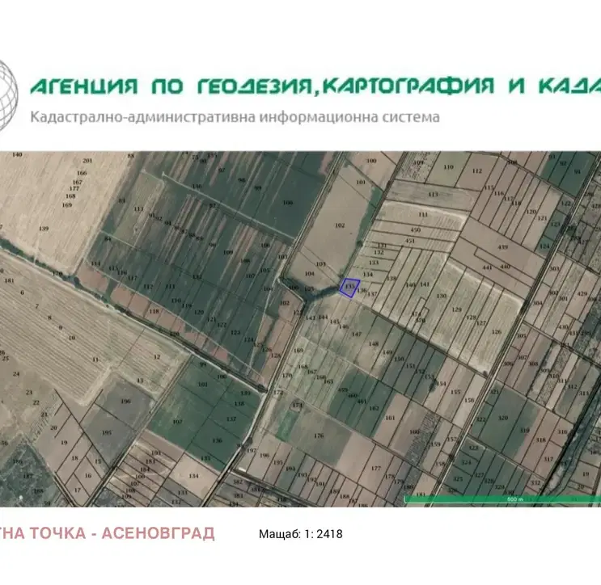The width and height of the screenshot is (601, 585).
Task: Select parcel labeled 129
Action: 456,309
